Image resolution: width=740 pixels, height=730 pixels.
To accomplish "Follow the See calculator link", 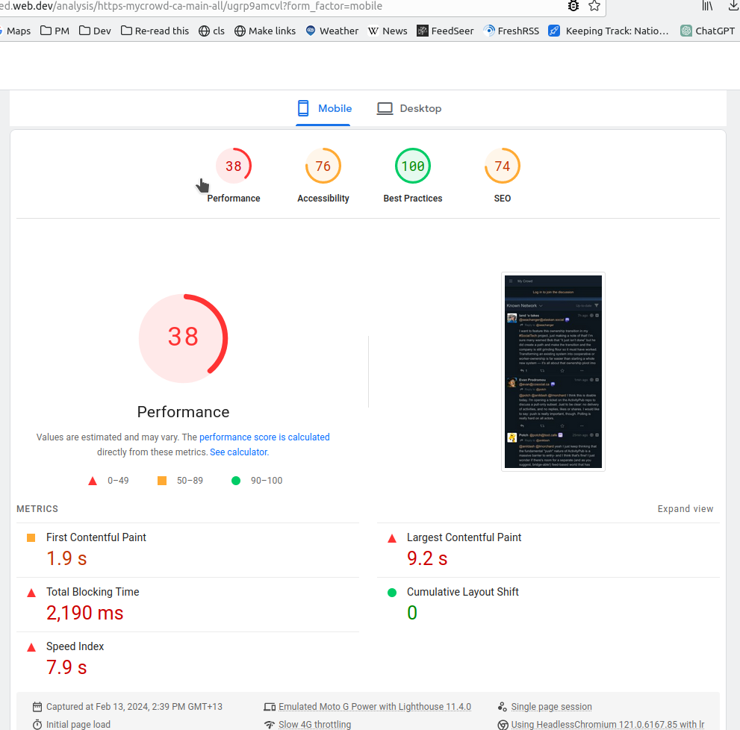I will pos(238,452).
